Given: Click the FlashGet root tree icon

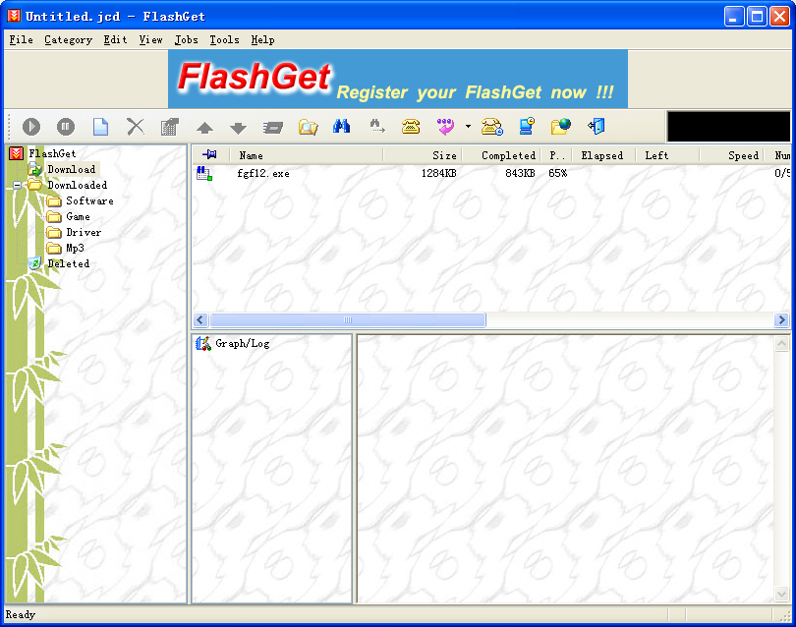Looking at the screenshot, I should click(17, 153).
